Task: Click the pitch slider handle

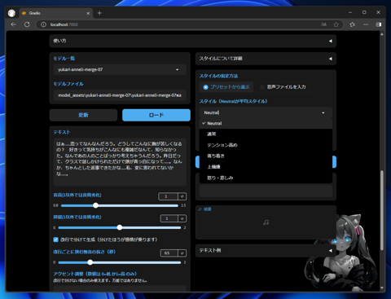Action: click(95, 205)
